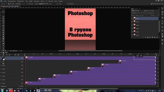Click the audio track add music note button
This screenshot has width=164, height=92.
click(x=22, y=86)
